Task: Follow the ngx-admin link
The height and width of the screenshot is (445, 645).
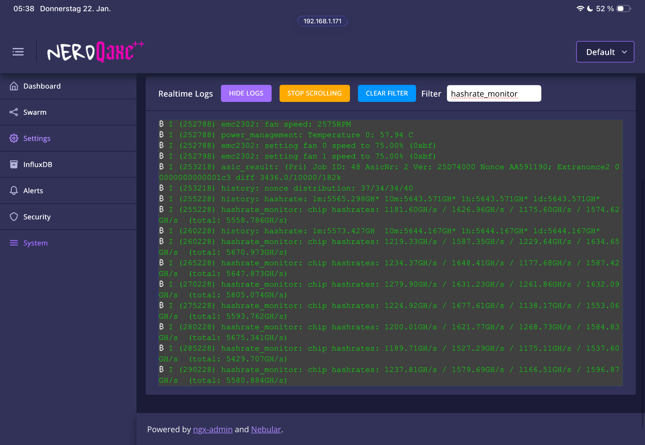Action: (213, 429)
